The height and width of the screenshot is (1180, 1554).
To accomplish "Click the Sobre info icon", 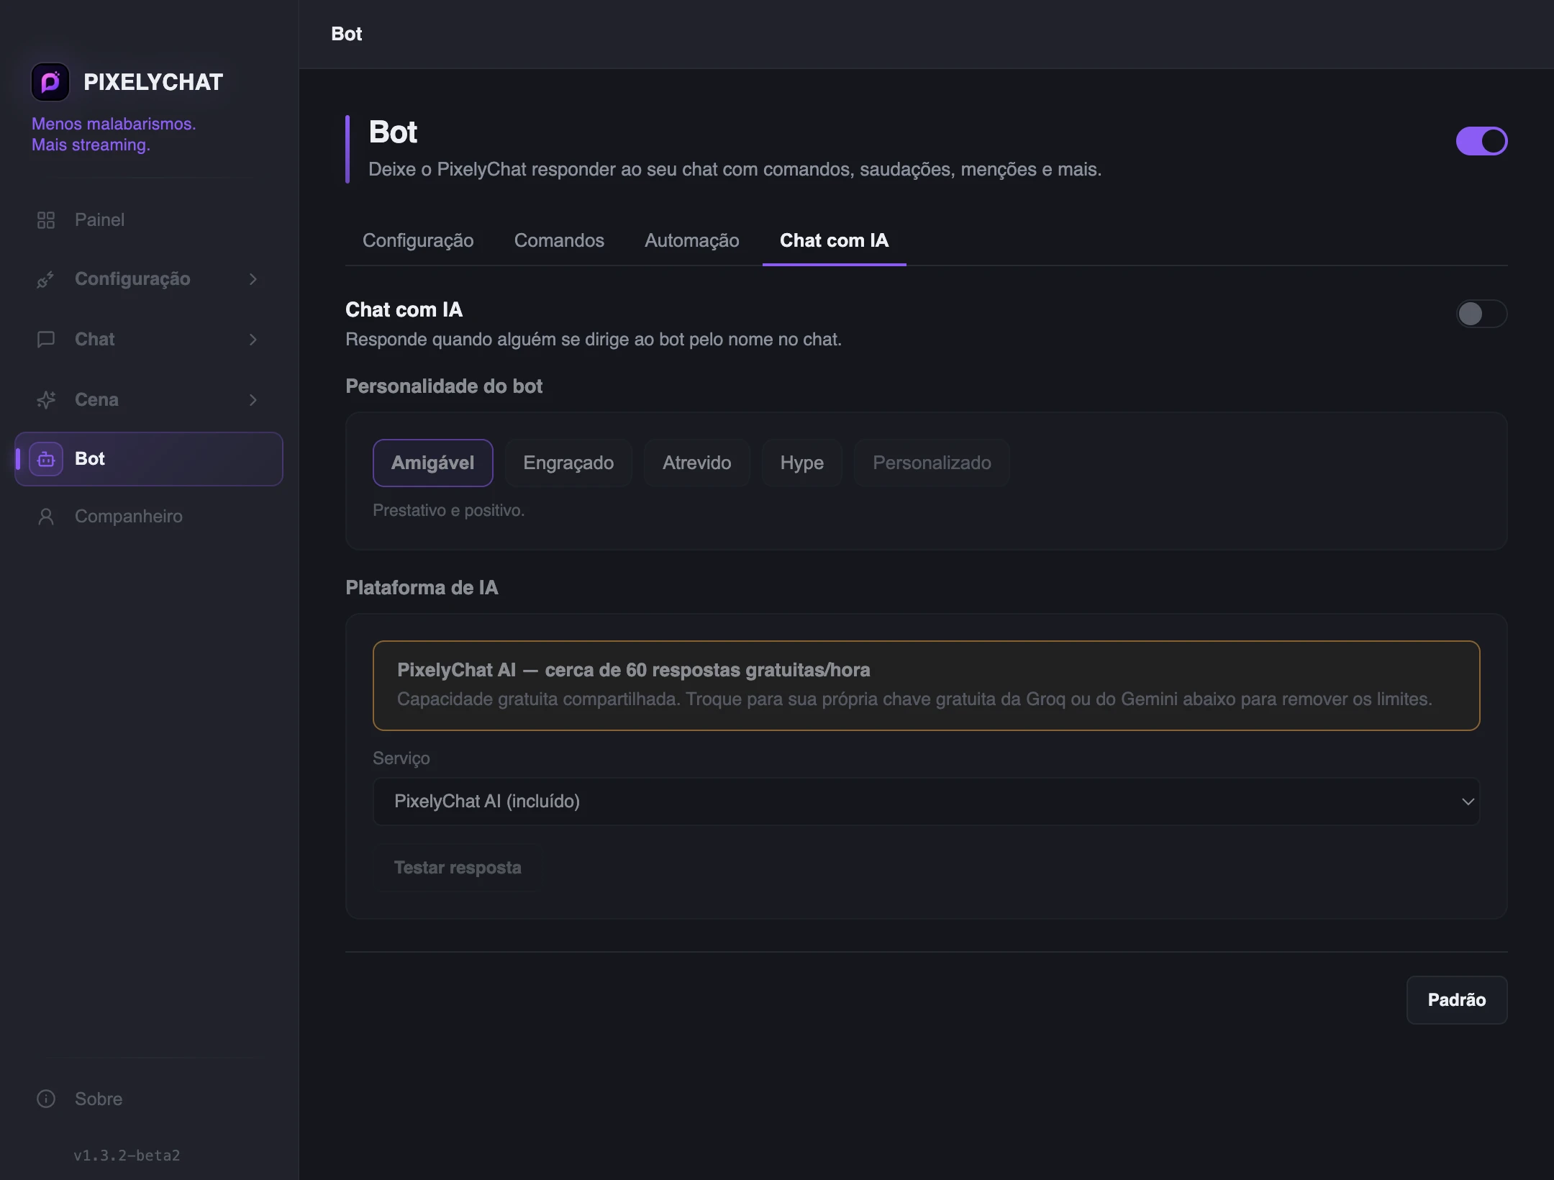I will coord(46,1099).
